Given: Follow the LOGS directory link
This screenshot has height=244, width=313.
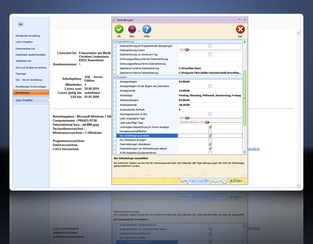Looking at the screenshot, I should pyautogui.click(x=254, y=149).
